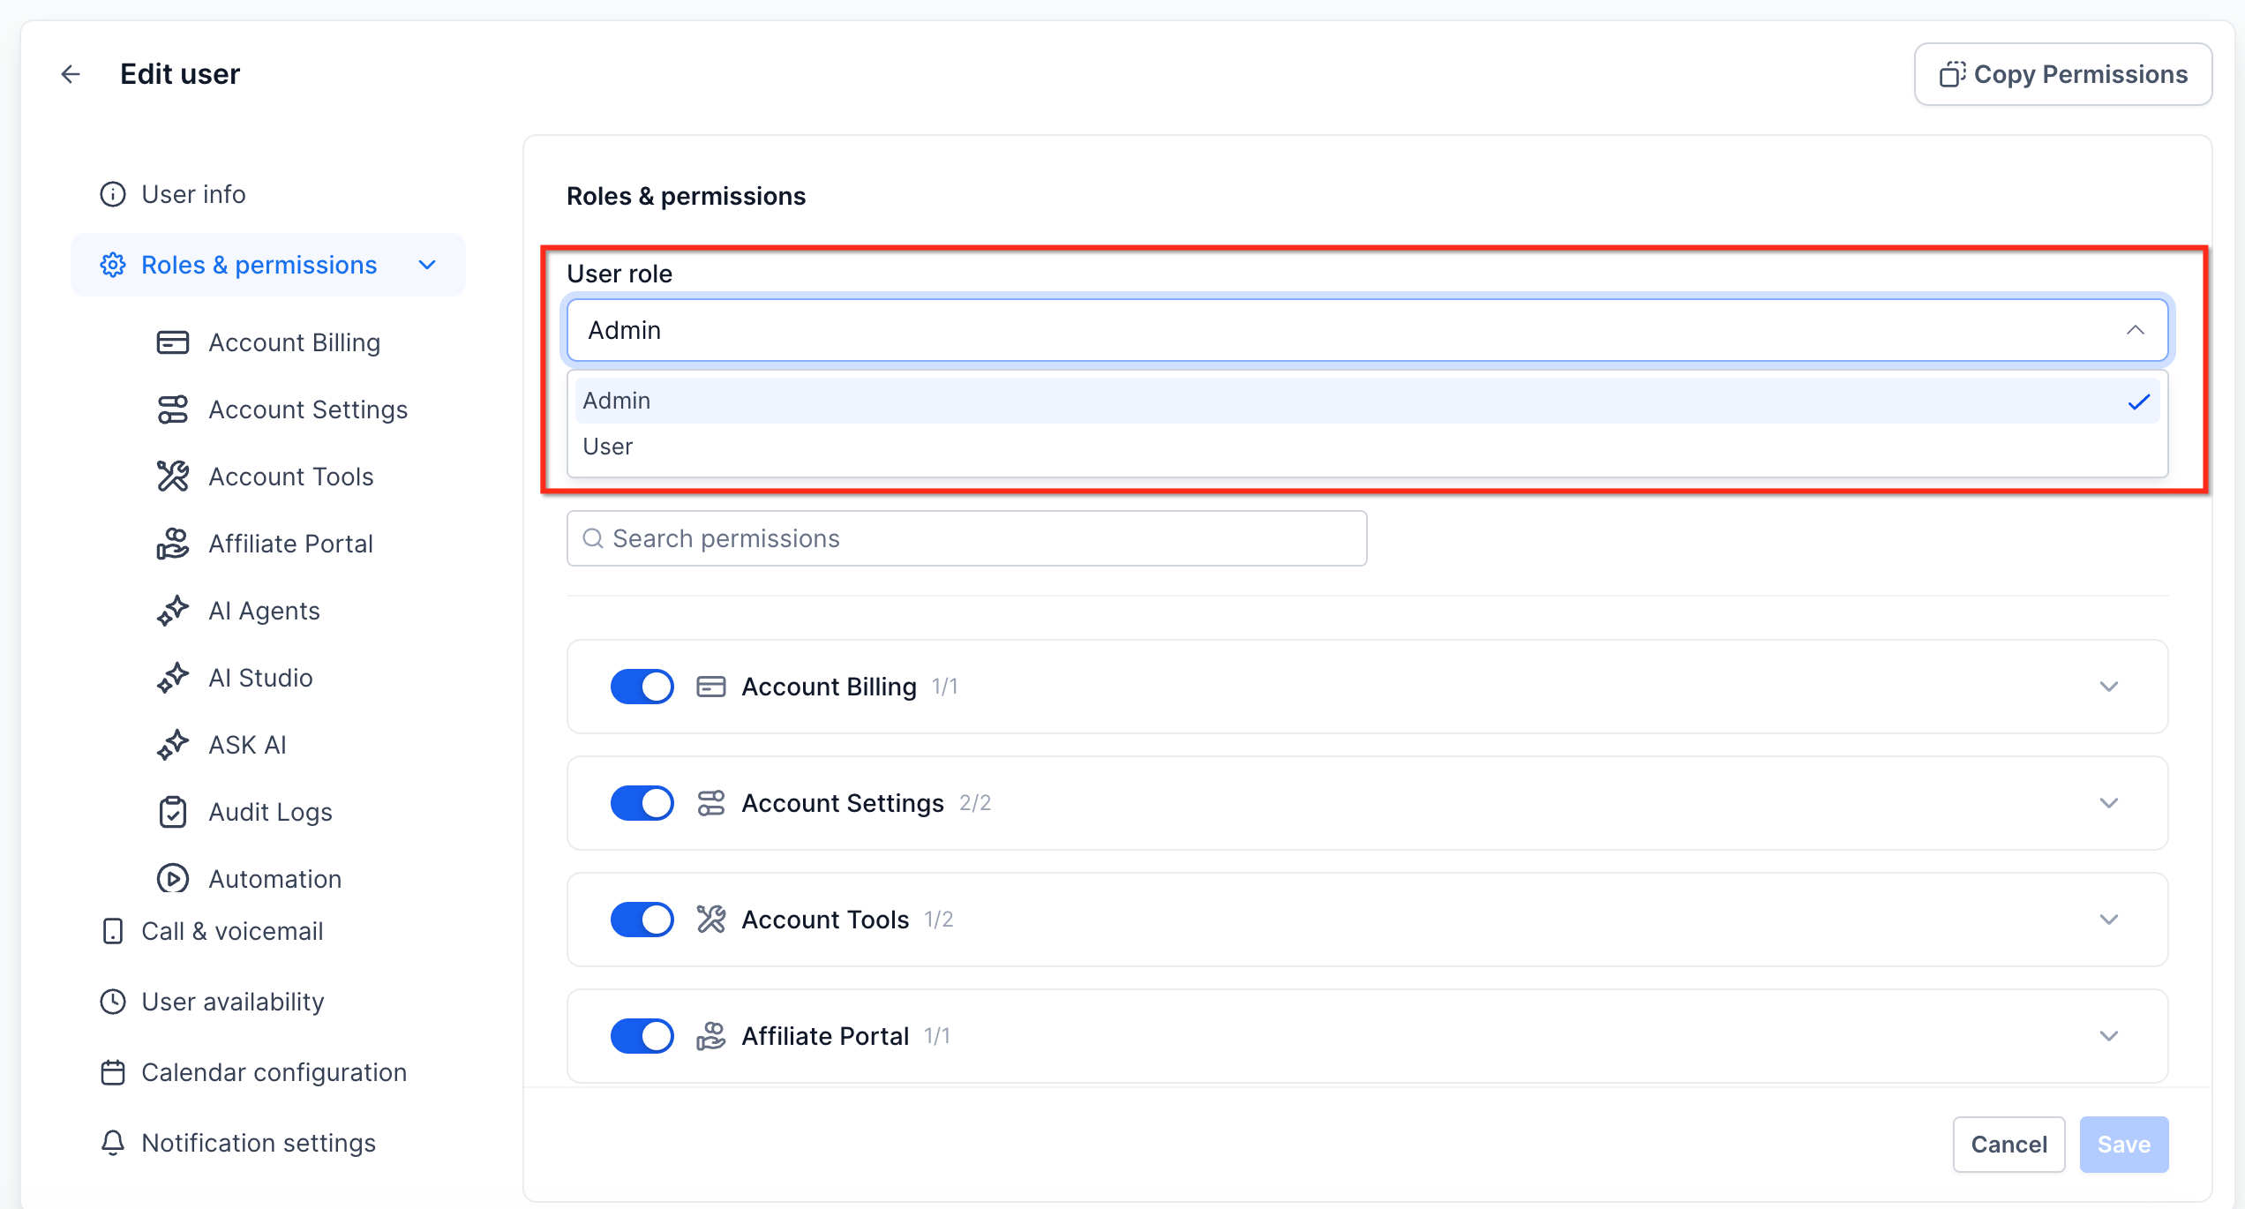The image size is (2245, 1209).
Task: Toggle off Affiliate Portal permissions switch
Action: 642,1036
